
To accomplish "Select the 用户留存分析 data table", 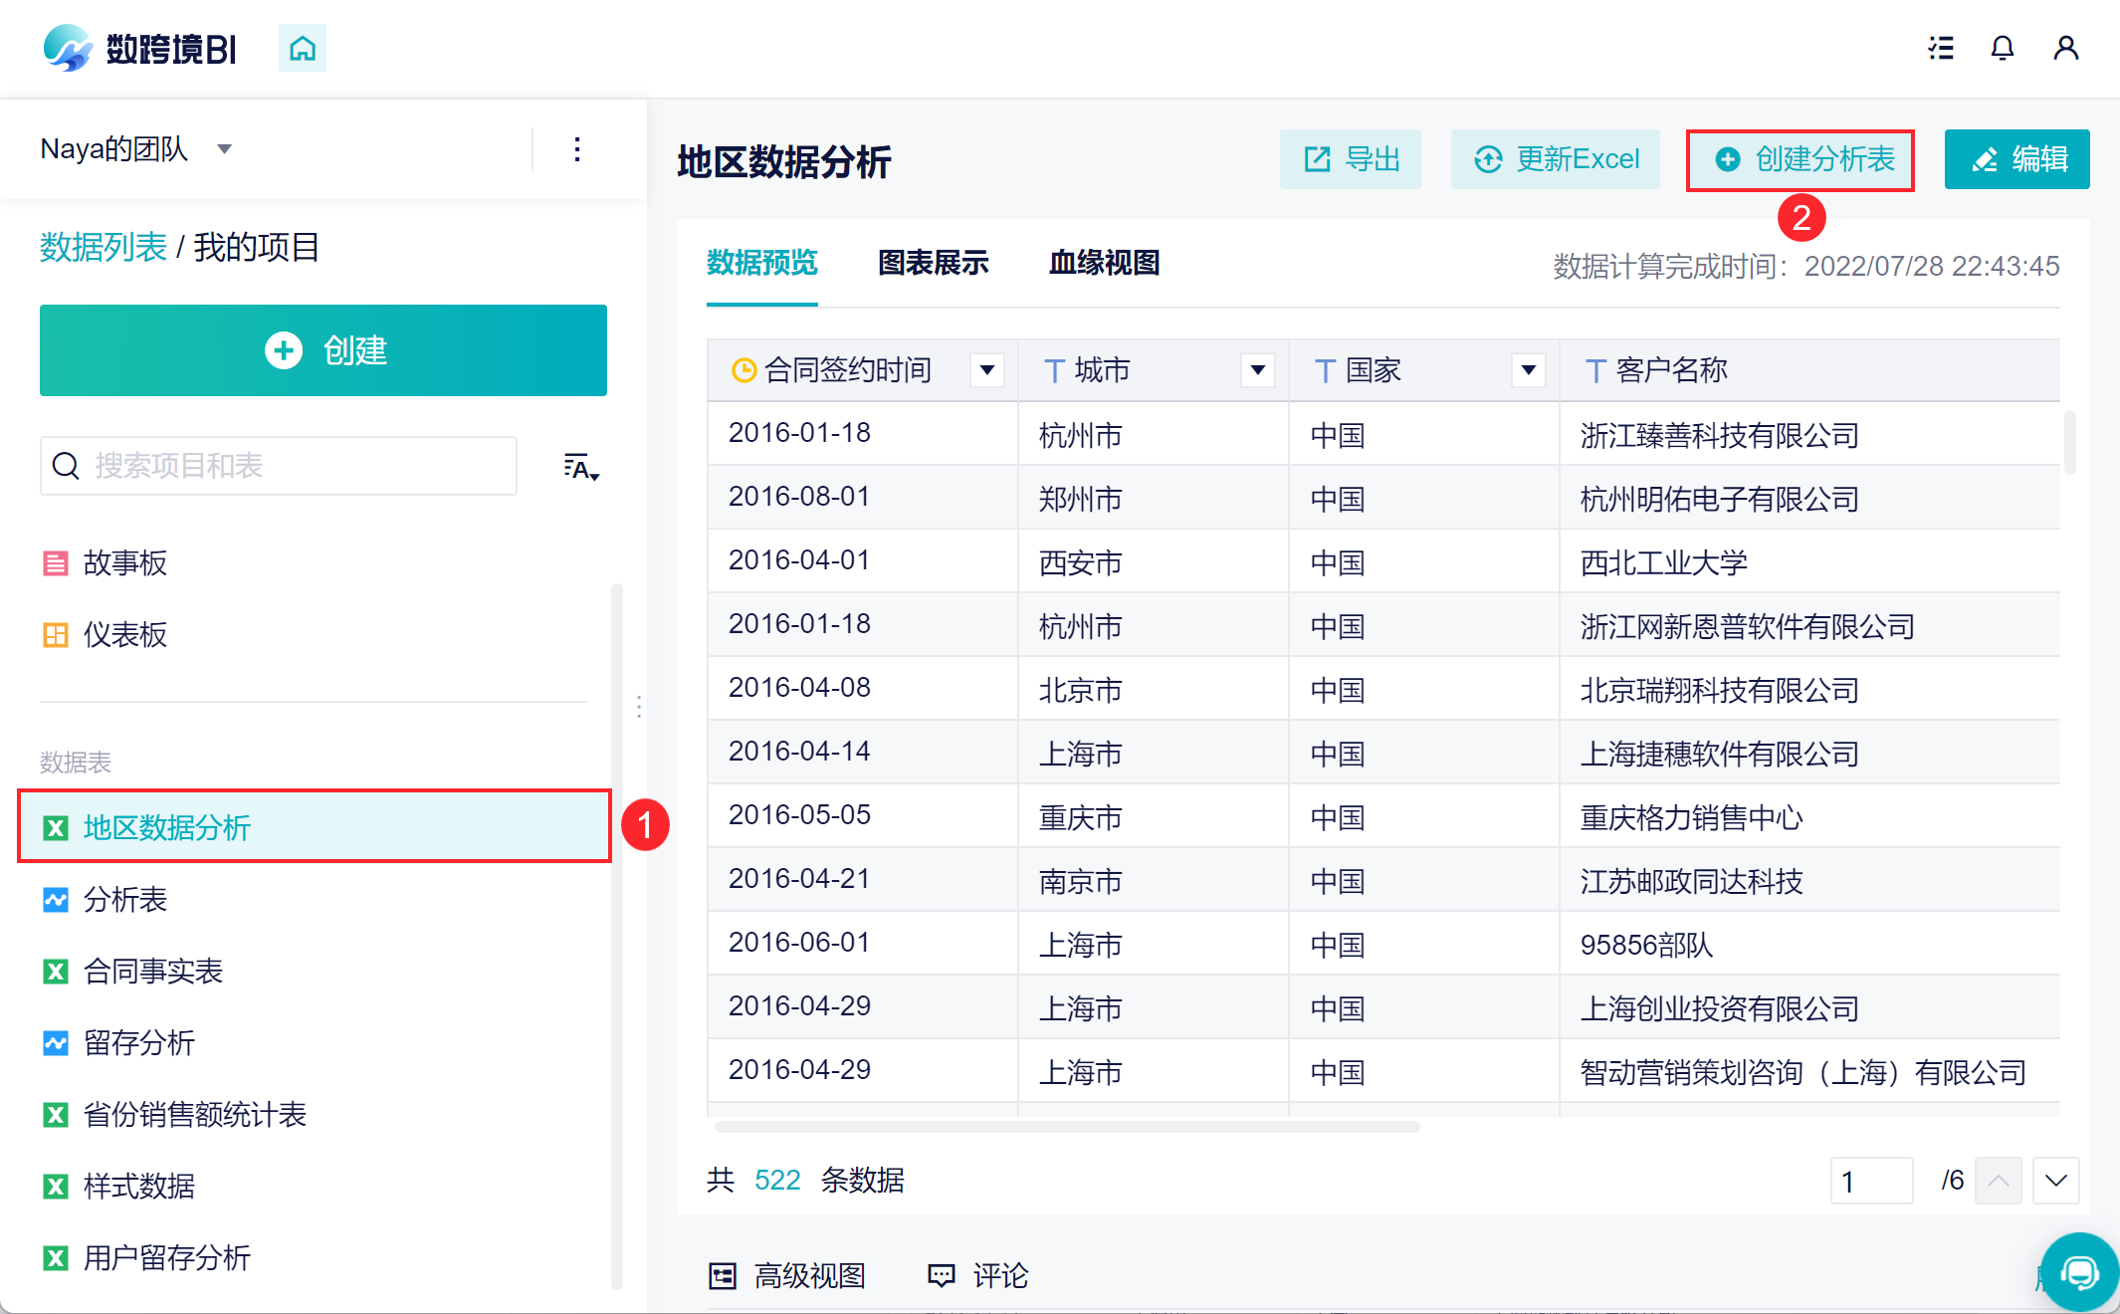I will (147, 1258).
